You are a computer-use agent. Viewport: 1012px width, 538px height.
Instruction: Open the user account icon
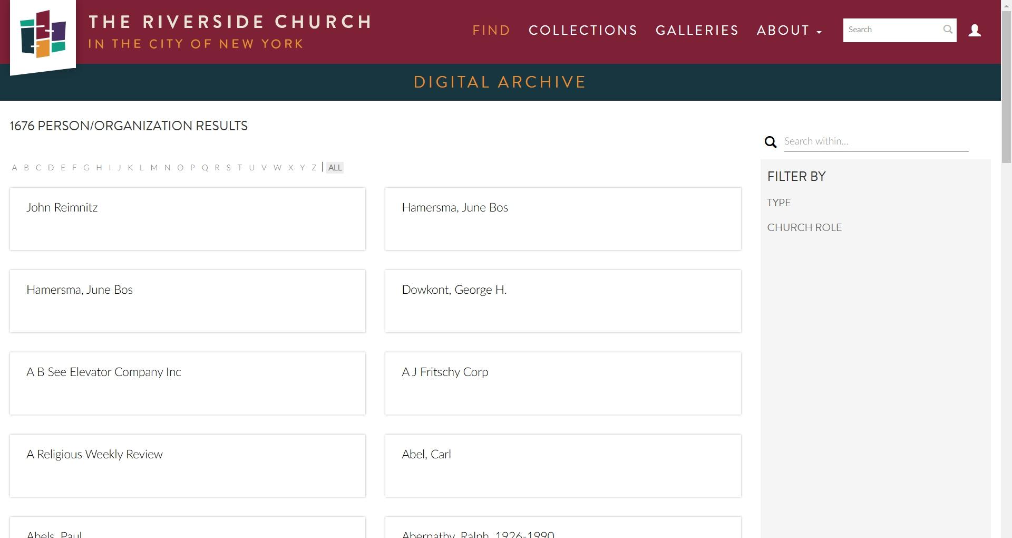[x=975, y=31]
